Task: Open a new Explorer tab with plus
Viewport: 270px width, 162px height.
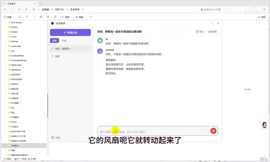Action: (x=41, y=4)
